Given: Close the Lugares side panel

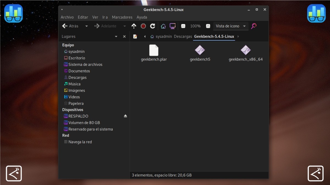Looking at the screenshot, I should coord(124,36).
